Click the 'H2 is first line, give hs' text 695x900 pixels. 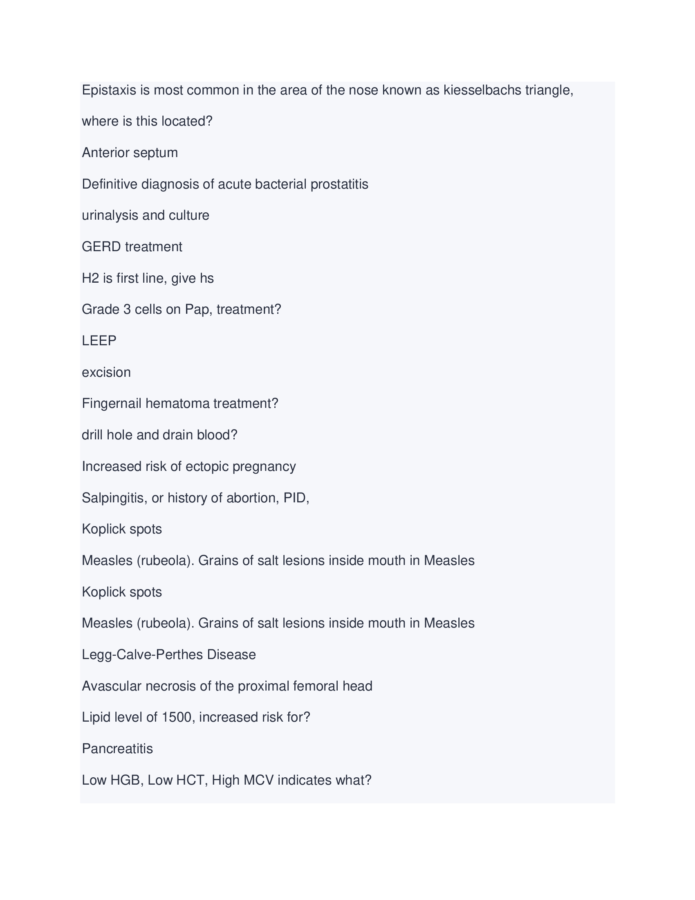click(148, 279)
